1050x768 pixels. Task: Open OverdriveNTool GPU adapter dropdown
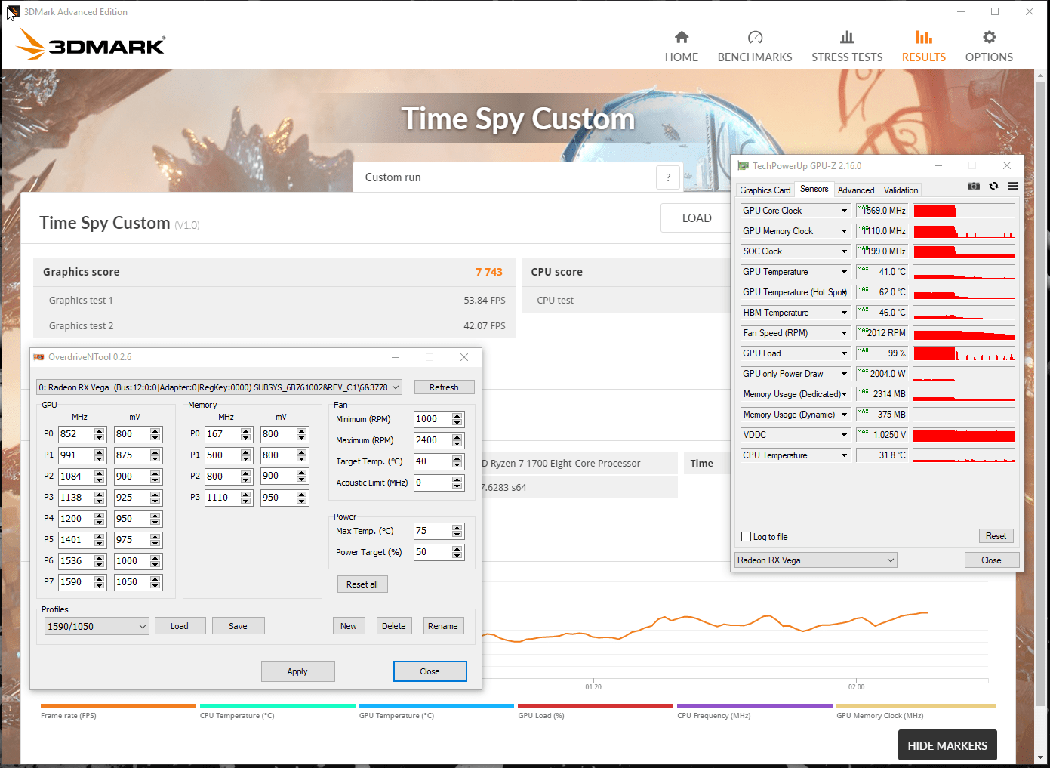coord(219,387)
